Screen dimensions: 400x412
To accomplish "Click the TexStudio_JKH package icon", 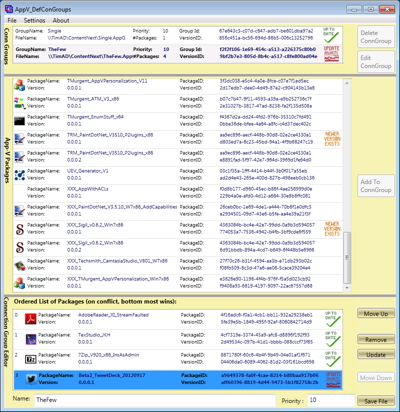I will tap(30, 339).
